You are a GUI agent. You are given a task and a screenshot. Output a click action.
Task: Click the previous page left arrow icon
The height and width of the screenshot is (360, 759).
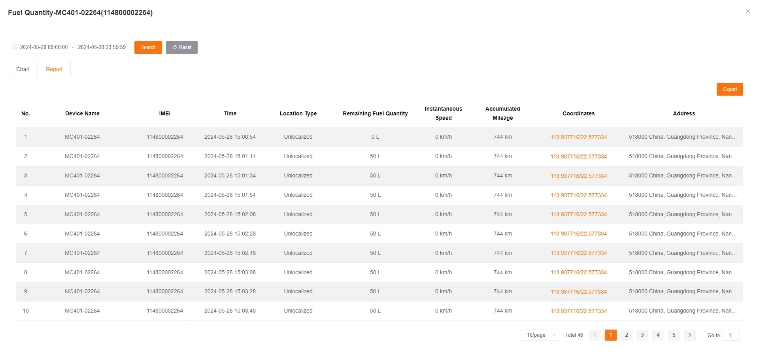click(595, 335)
